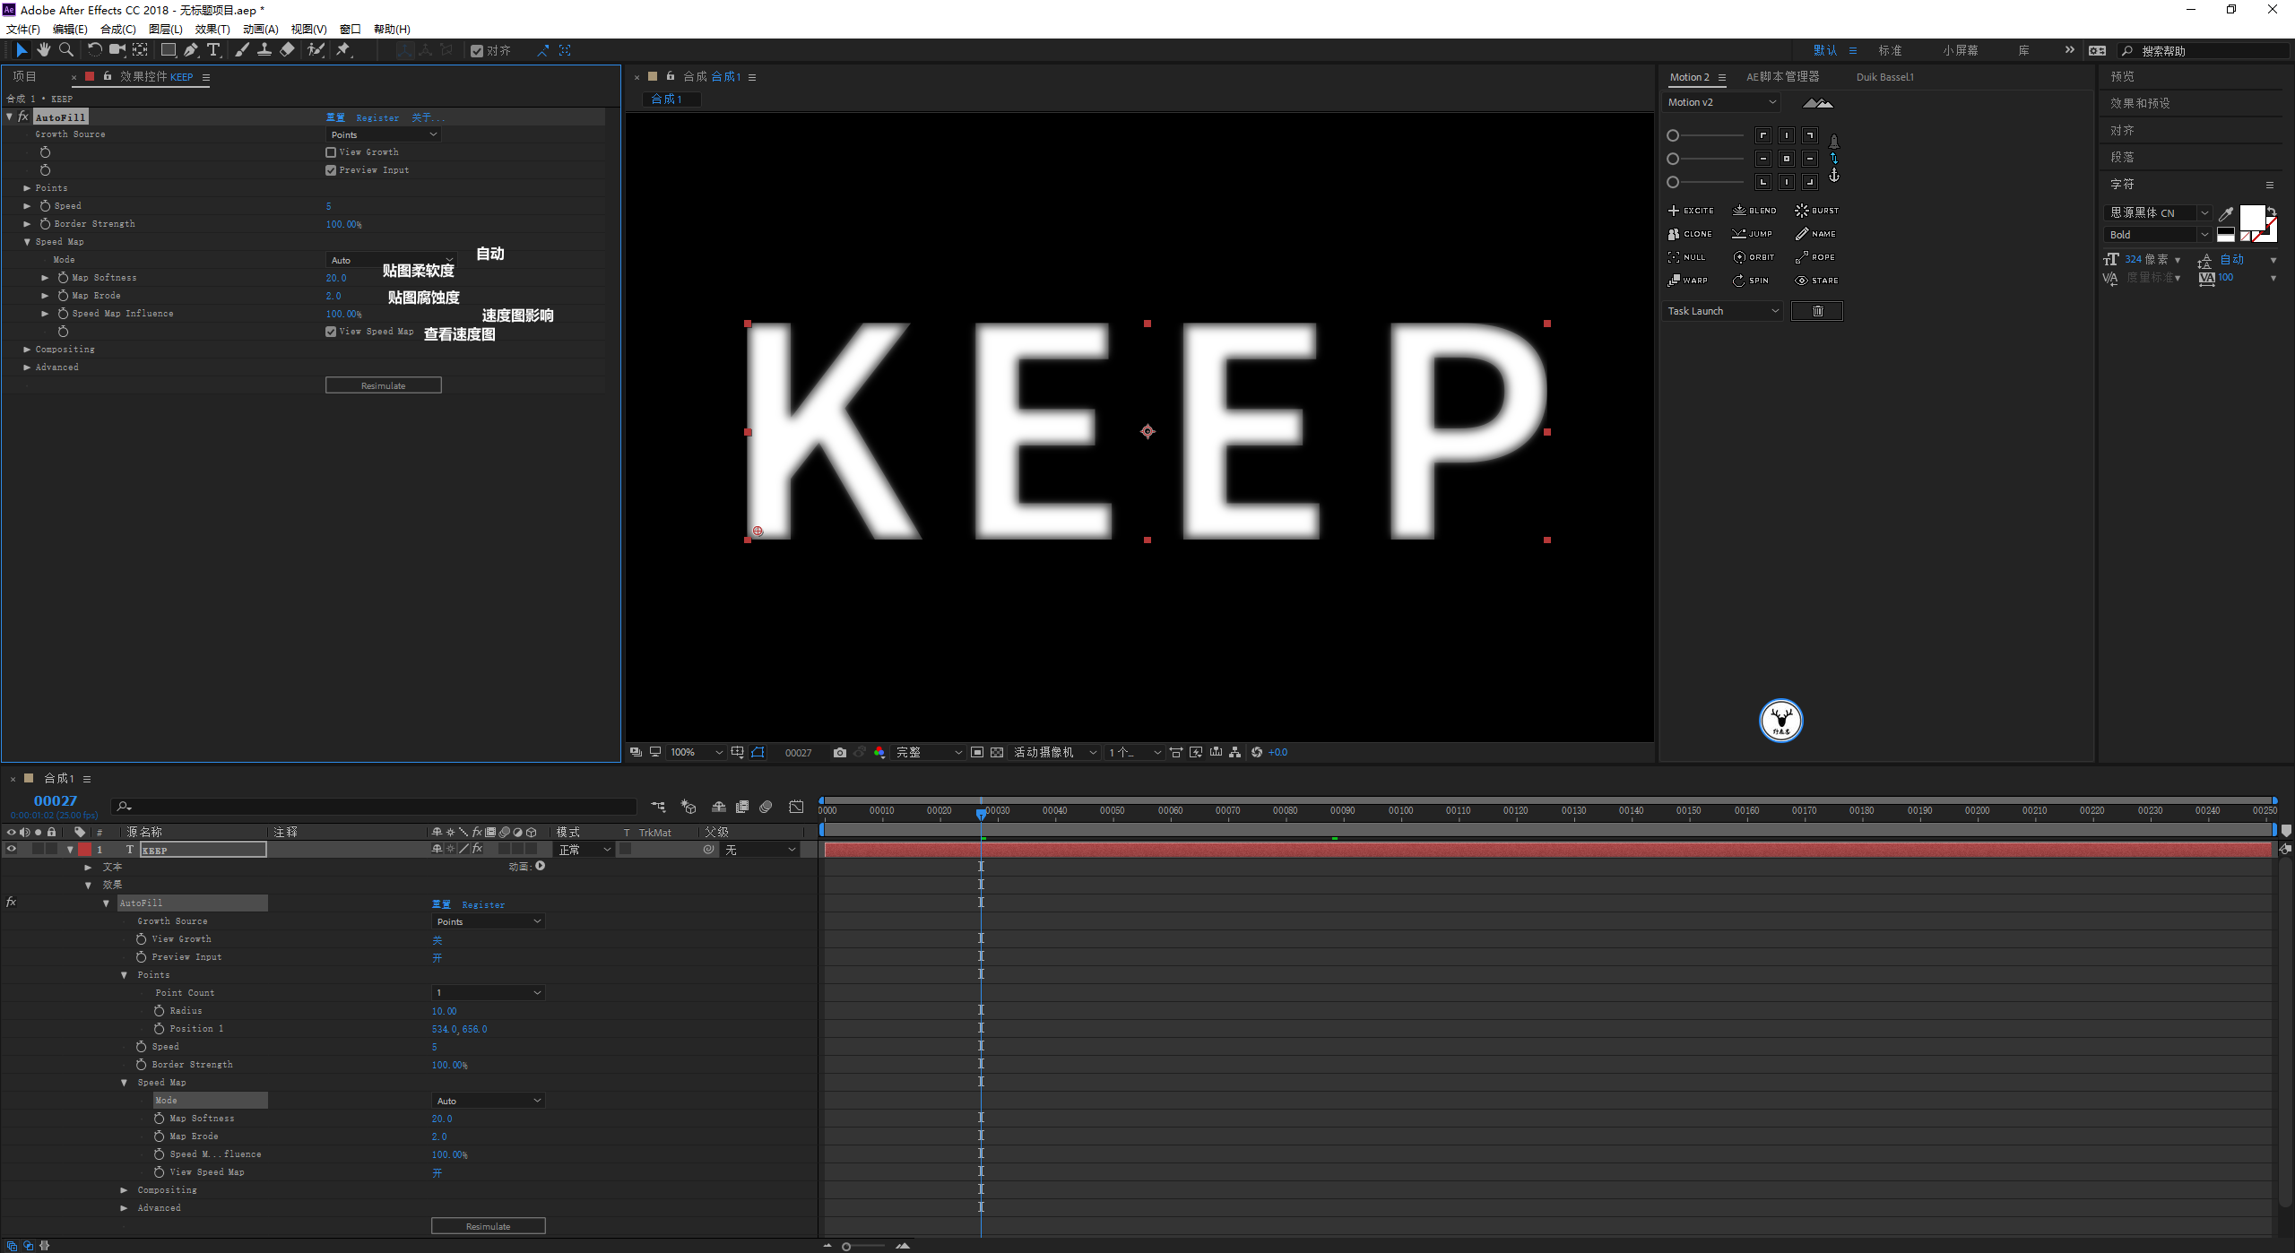The height and width of the screenshot is (1253, 2295).
Task: Click the ROPE tool in Motion 2
Action: 1815,257
